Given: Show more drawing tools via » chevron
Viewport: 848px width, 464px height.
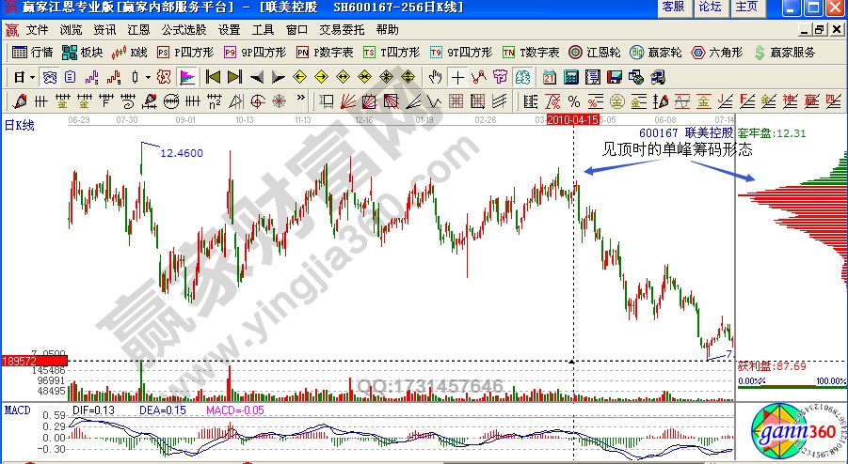Looking at the screenshot, I should point(300,99).
